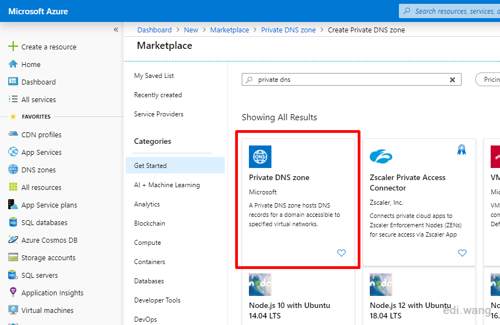The width and height of the screenshot is (500, 325).
Task: Go to Dashboard breadcrumb link
Action: click(154, 30)
